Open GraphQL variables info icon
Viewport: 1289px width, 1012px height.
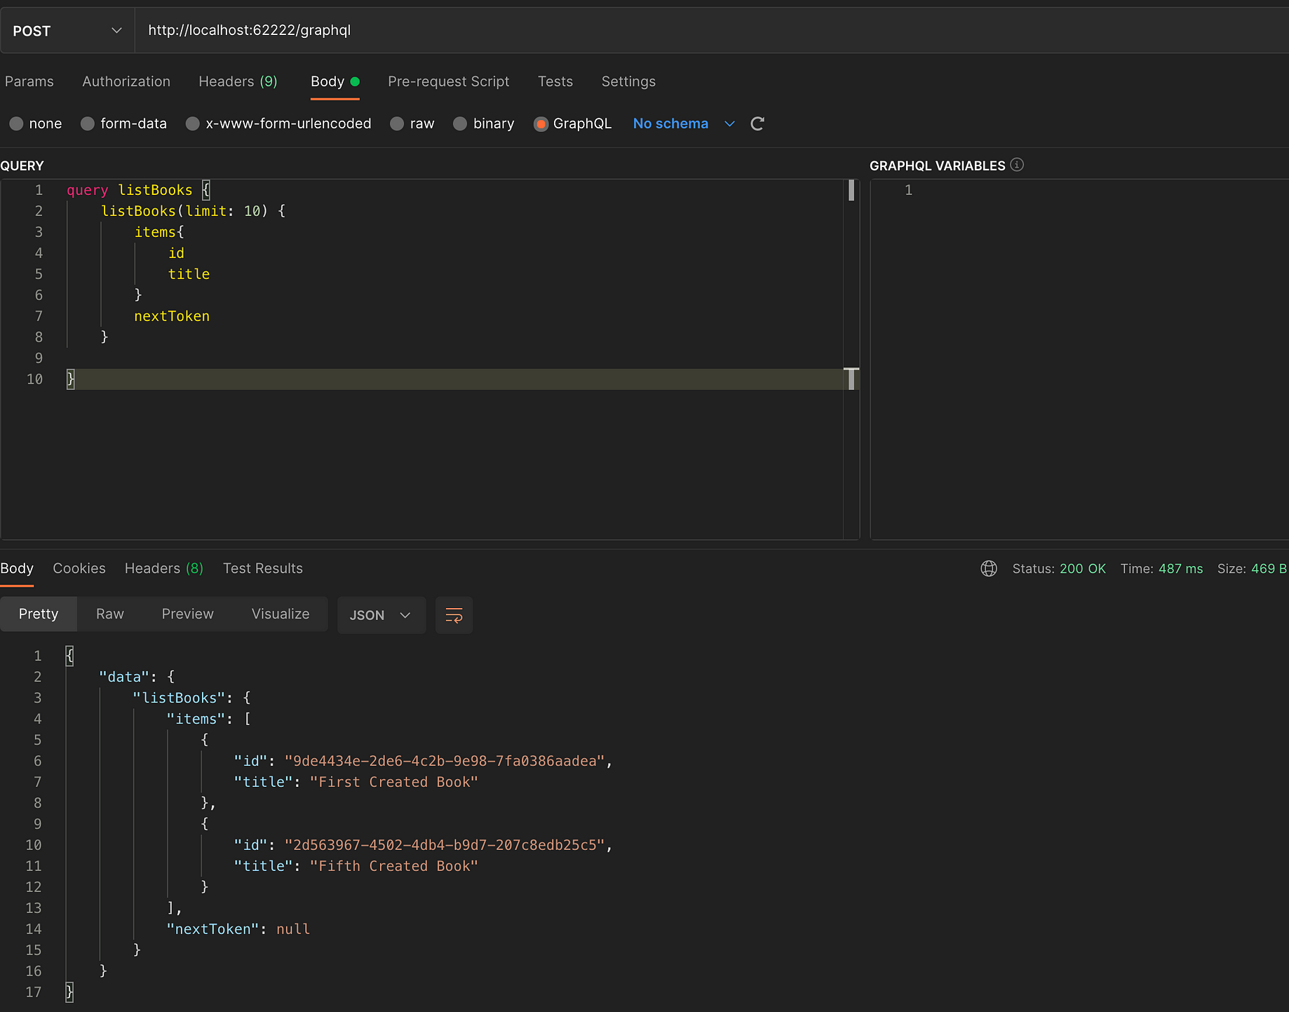[1017, 165]
